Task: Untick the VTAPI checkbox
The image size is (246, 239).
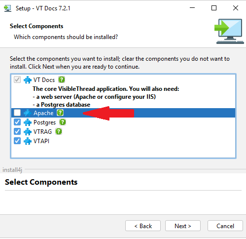Action: click(17, 141)
